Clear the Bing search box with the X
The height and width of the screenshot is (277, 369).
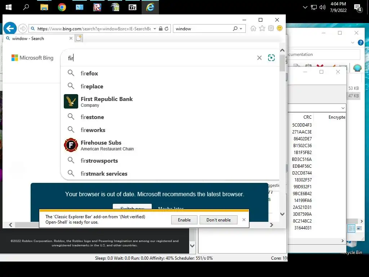259,58
